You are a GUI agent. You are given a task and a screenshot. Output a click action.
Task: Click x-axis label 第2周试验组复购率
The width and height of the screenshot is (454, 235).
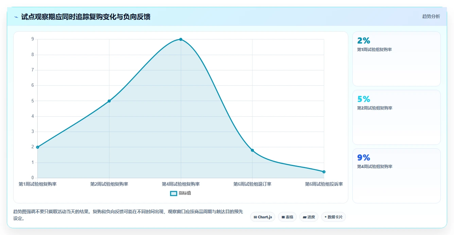pos(109,184)
